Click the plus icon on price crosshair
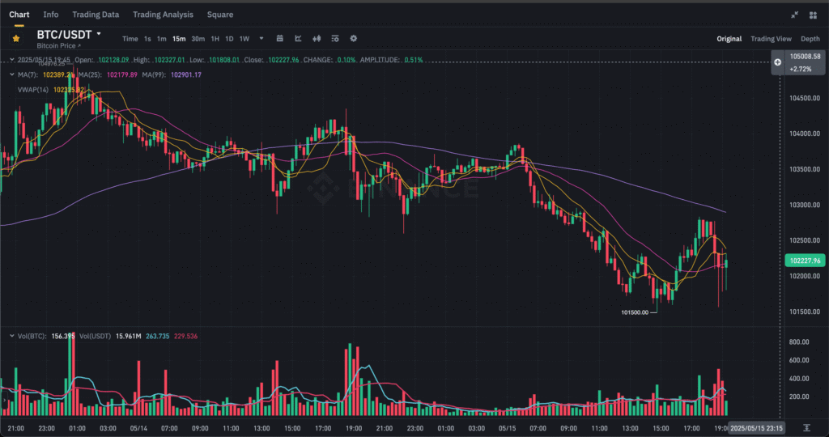 [777, 62]
